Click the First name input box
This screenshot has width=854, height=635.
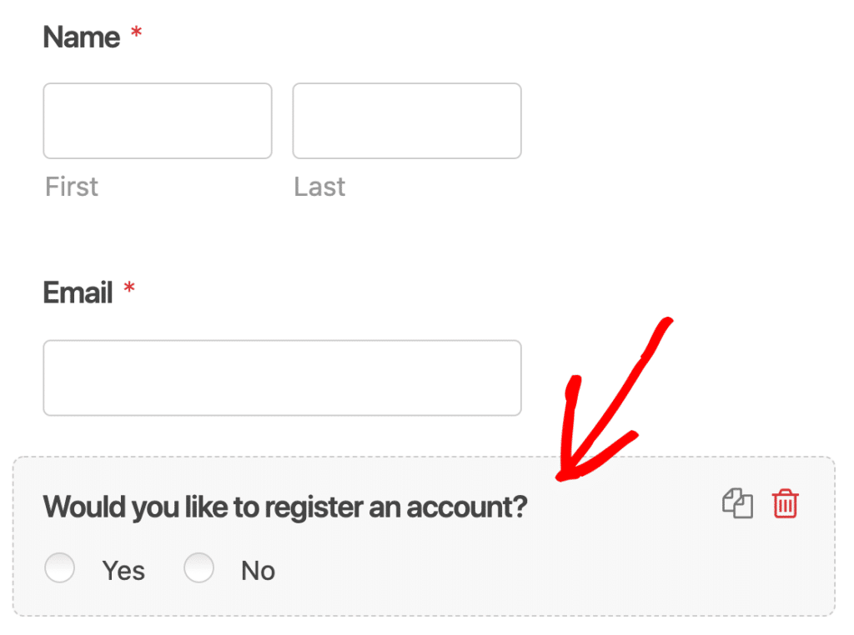[x=157, y=120]
